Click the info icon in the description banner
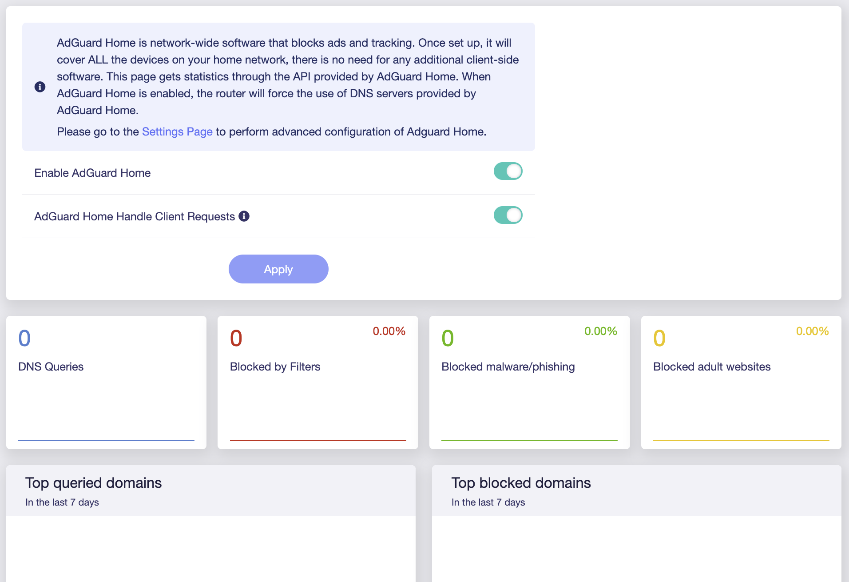This screenshot has width=849, height=582. 40,87
